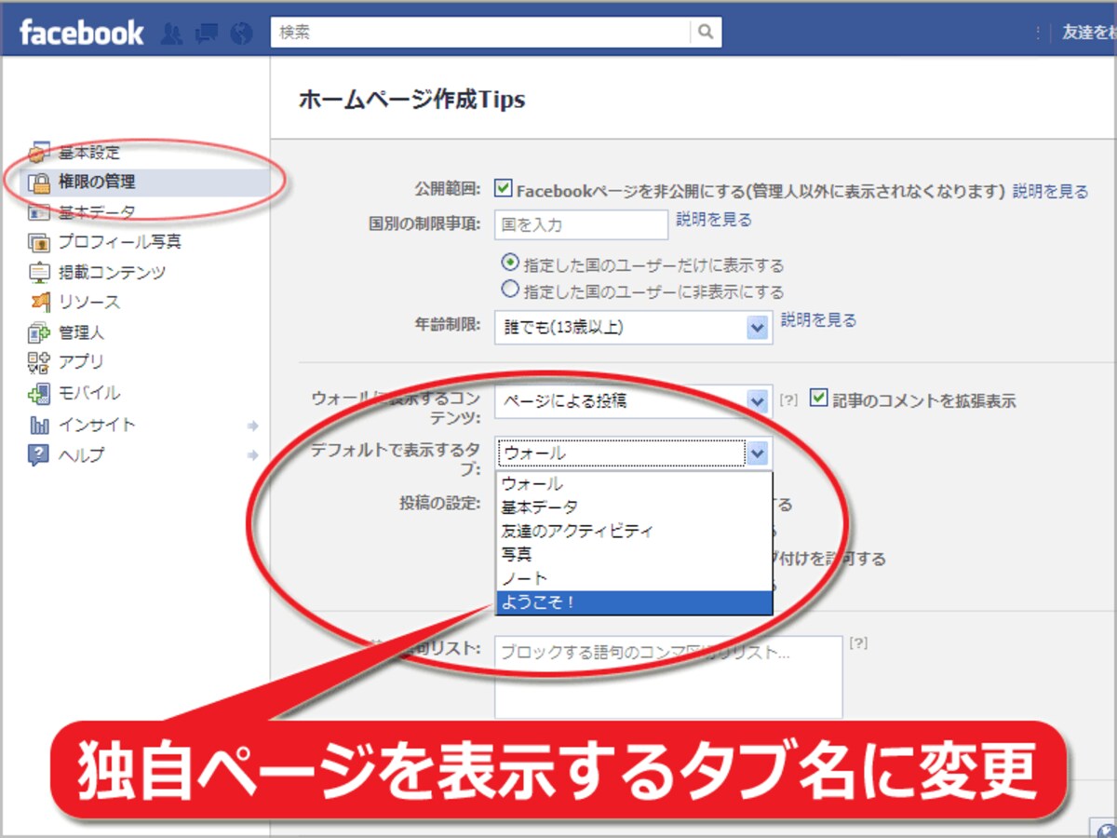
Task: Expand the インサイト arrow
Action: [x=252, y=426]
